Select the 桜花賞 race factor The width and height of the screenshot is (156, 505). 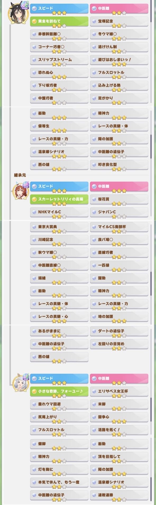tap(119, 200)
